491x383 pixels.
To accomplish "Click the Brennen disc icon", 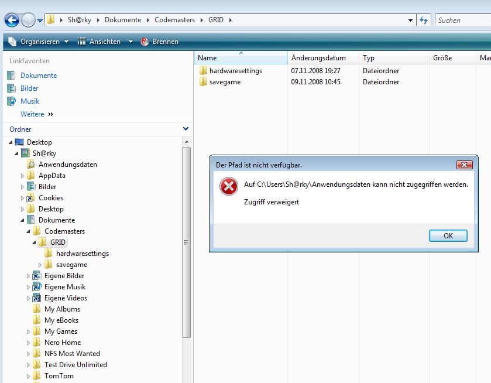I will point(145,42).
